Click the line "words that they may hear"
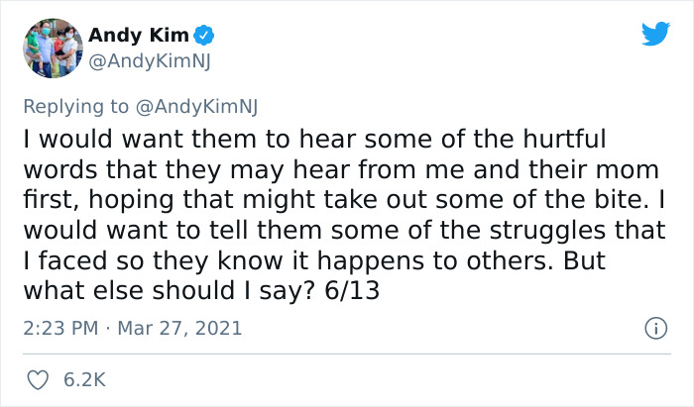Screen dimensions: 694x407 click(x=341, y=169)
